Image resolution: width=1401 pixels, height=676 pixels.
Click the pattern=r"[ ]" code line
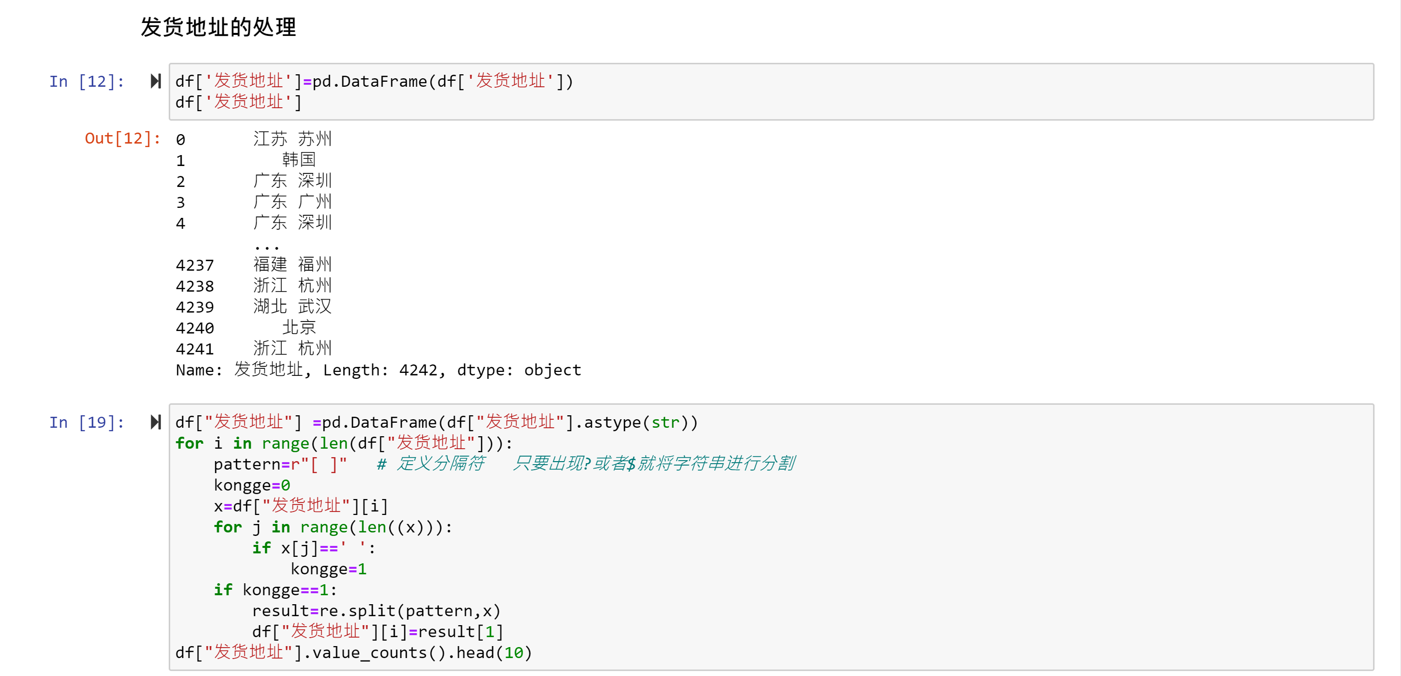tap(280, 464)
